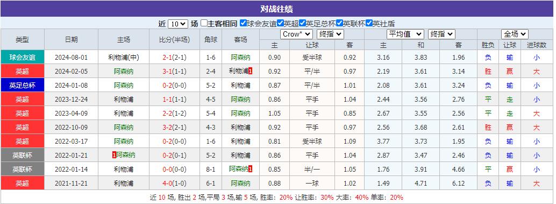556x204 pixels.
Task: Click the 日期 column header
Action: click(72, 40)
